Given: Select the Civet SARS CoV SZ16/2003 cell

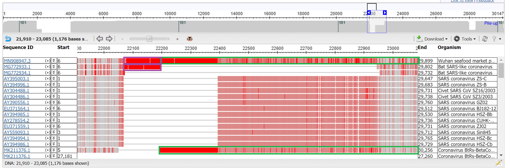Looking at the screenshot, I should tap(467, 90).
